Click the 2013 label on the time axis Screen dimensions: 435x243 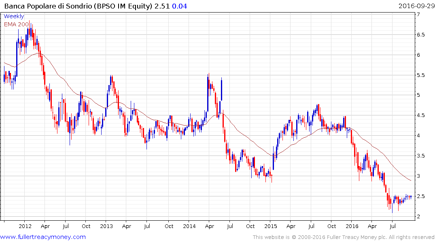[x=106, y=226]
